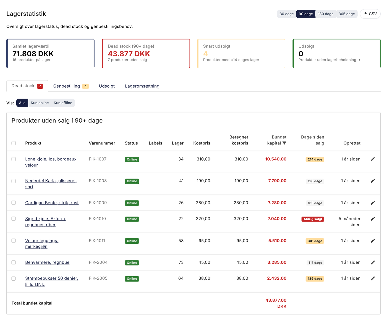387x321 pixels.
Task: Click the 301 dage badge
Action: click(x=315, y=241)
